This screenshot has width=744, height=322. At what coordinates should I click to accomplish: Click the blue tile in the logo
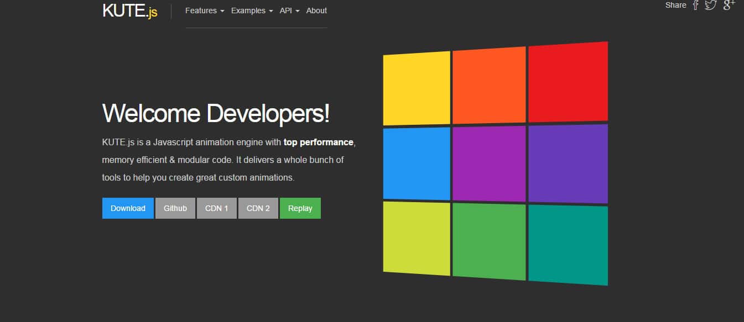[x=417, y=163]
